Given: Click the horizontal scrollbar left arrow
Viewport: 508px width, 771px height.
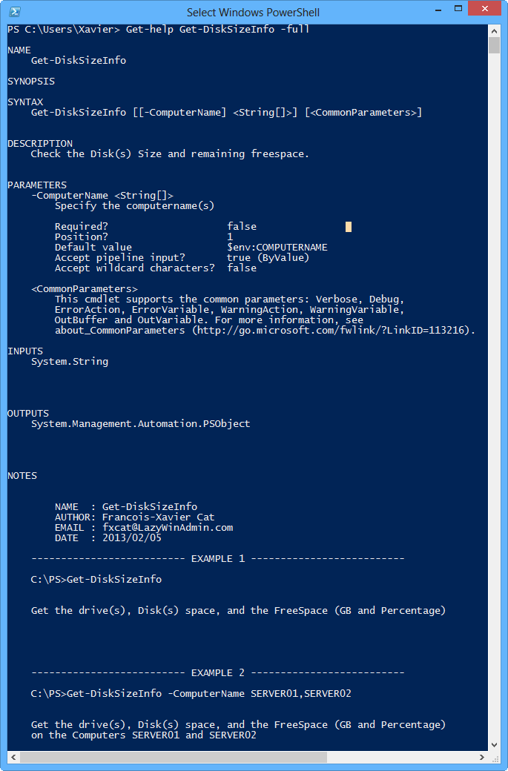Looking at the screenshot, I should pos(13,757).
